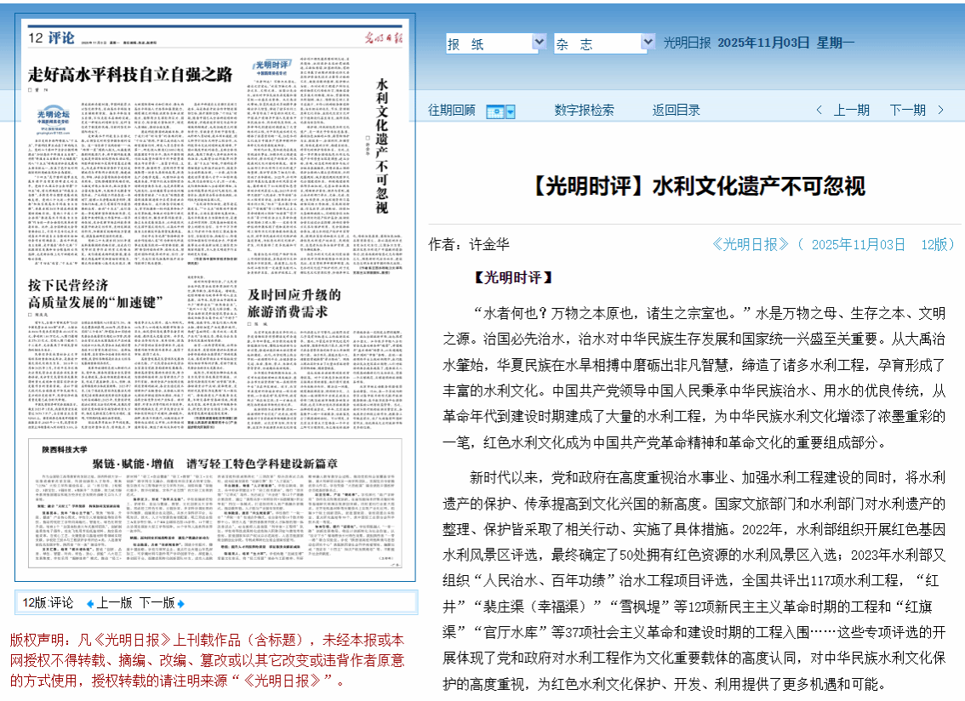Open 数字报检索 search page
965x701 pixels.
coord(584,110)
